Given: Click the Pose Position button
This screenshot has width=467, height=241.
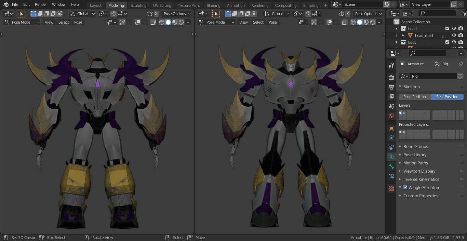Looking at the screenshot, I should (415, 97).
